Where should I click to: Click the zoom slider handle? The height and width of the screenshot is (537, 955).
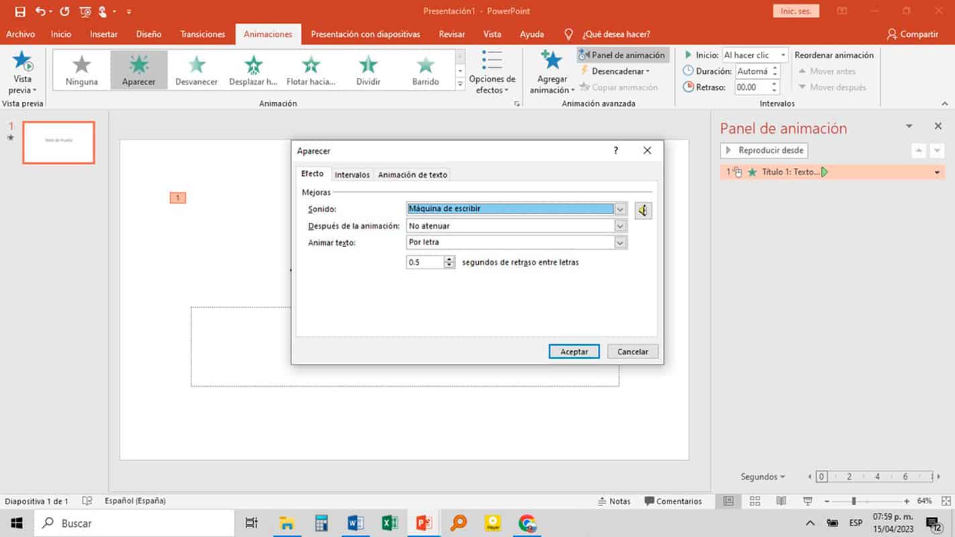[854, 501]
